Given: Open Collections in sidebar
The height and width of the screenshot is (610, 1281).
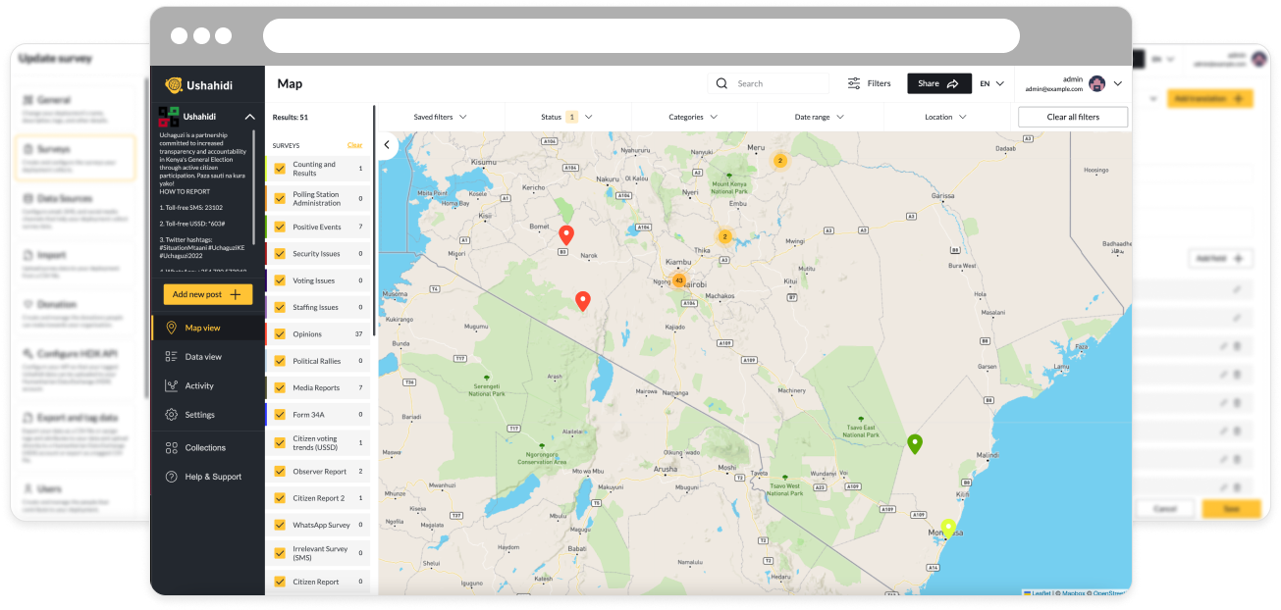Looking at the screenshot, I should click(207, 447).
